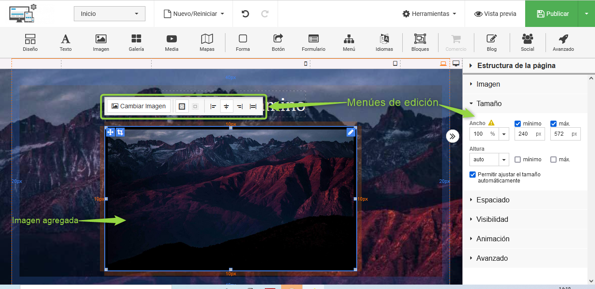Viewport: 595px width, 289px height.
Task: Expand the Espaciado section
Action: (x=492, y=200)
